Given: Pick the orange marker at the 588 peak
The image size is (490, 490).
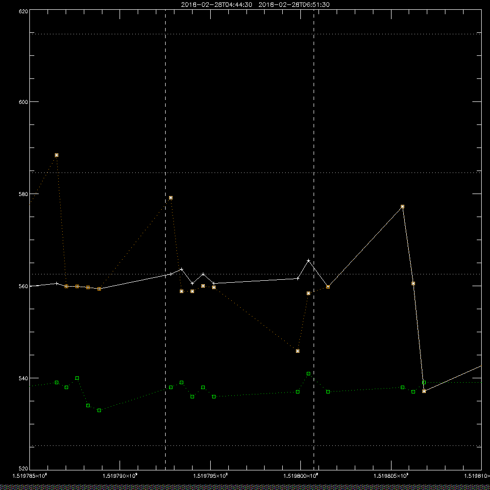Looking at the screenshot, I should coord(56,155).
